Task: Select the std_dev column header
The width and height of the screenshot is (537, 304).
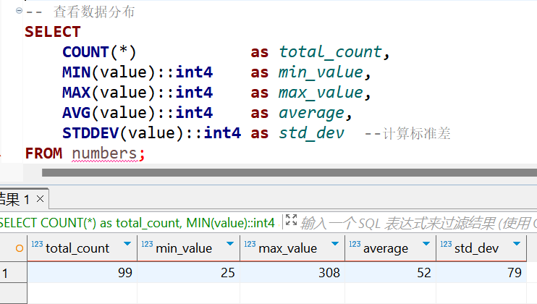Action: tap(481, 248)
